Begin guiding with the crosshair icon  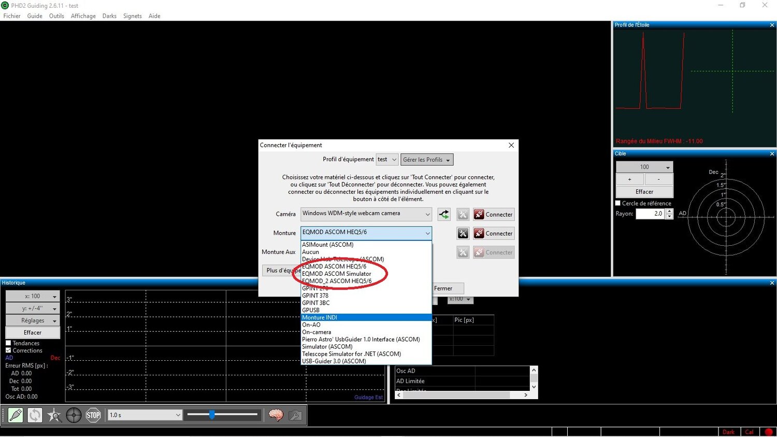pos(74,415)
